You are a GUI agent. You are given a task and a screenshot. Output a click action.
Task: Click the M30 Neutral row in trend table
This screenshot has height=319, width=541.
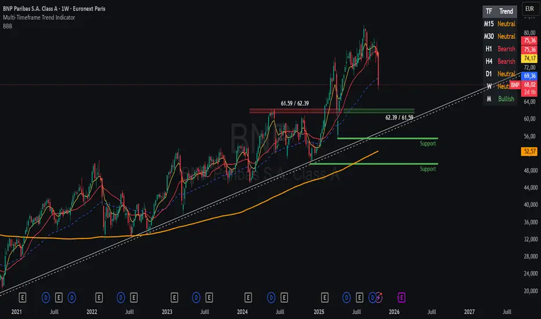[x=500, y=36]
